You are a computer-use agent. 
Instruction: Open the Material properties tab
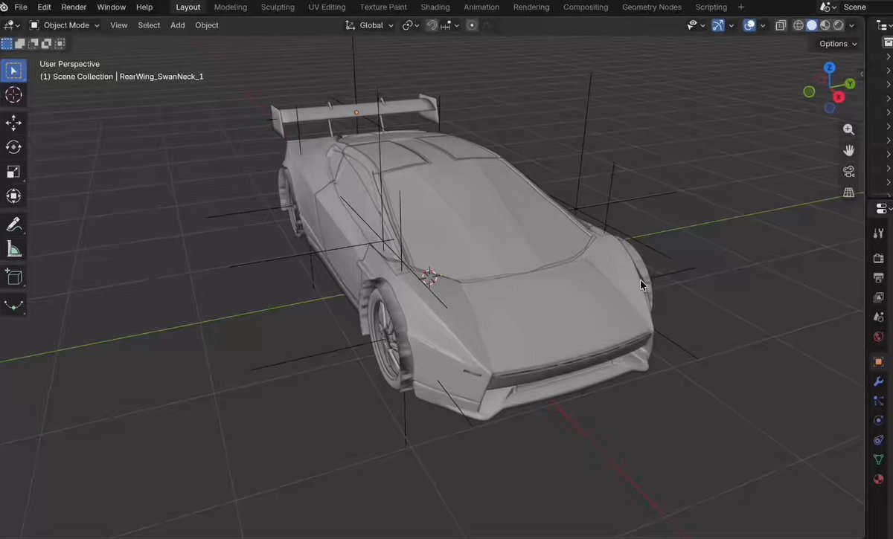[x=879, y=480]
